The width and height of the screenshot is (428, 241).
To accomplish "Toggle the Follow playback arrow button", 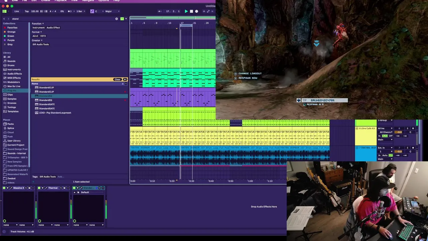I will 160,11.
